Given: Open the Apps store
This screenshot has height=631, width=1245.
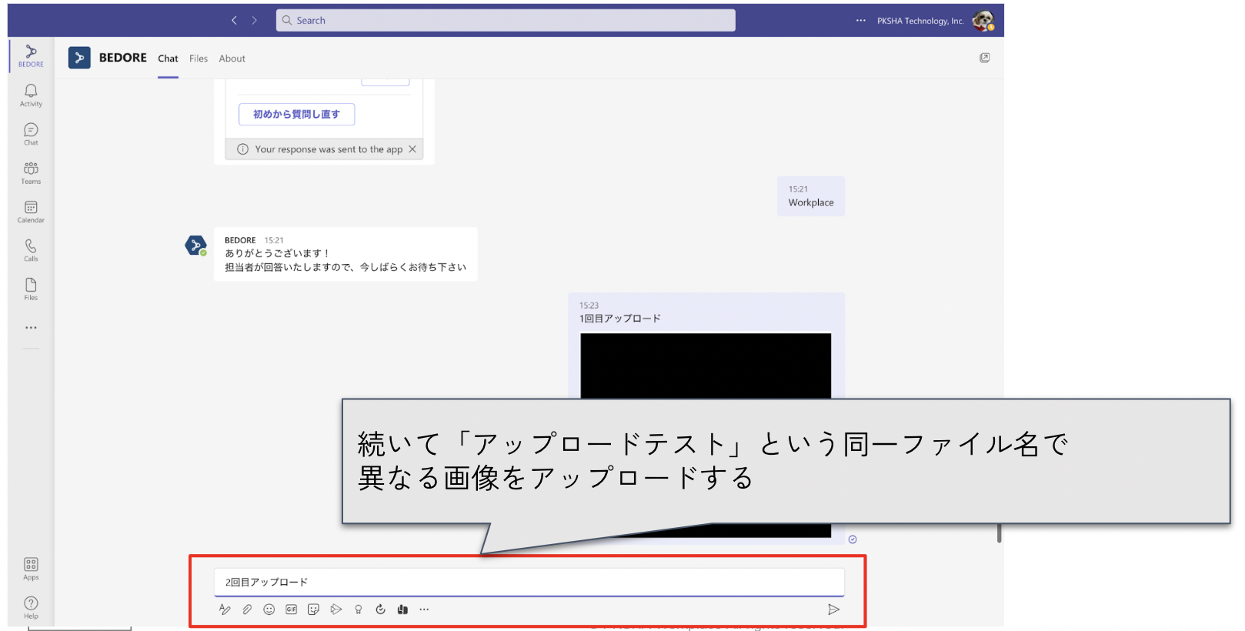Looking at the screenshot, I should point(31,569).
